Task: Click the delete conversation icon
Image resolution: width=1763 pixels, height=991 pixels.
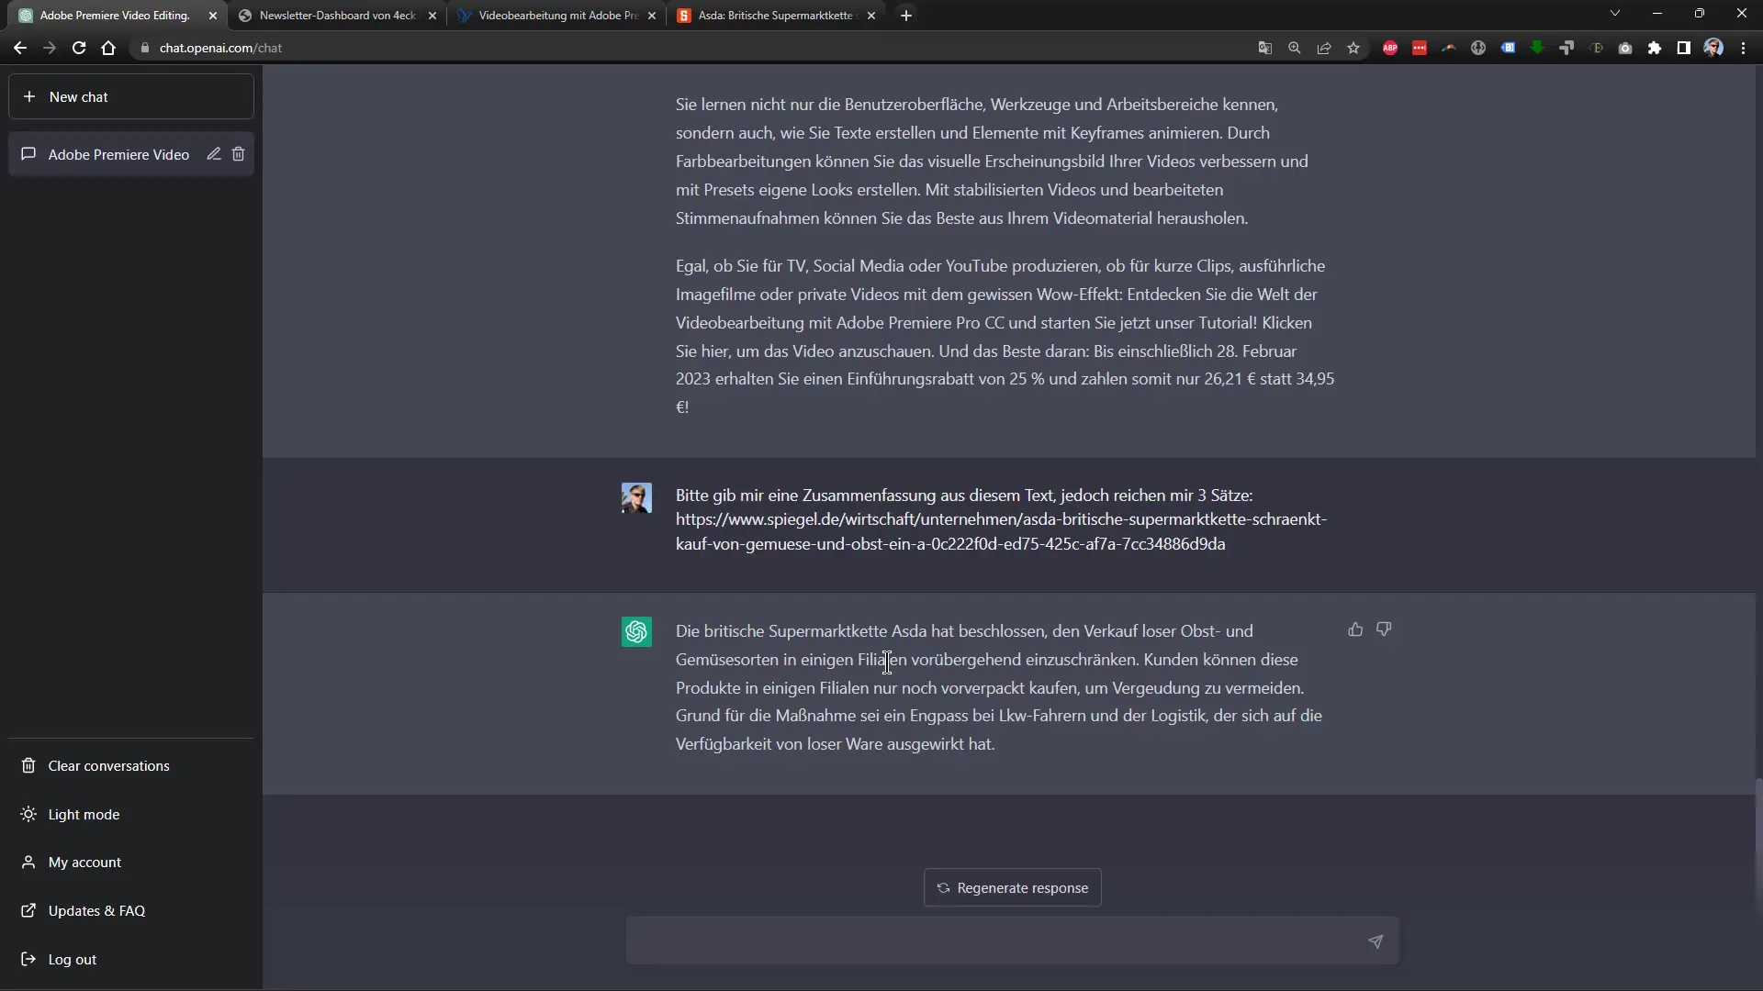Action: [237, 153]
